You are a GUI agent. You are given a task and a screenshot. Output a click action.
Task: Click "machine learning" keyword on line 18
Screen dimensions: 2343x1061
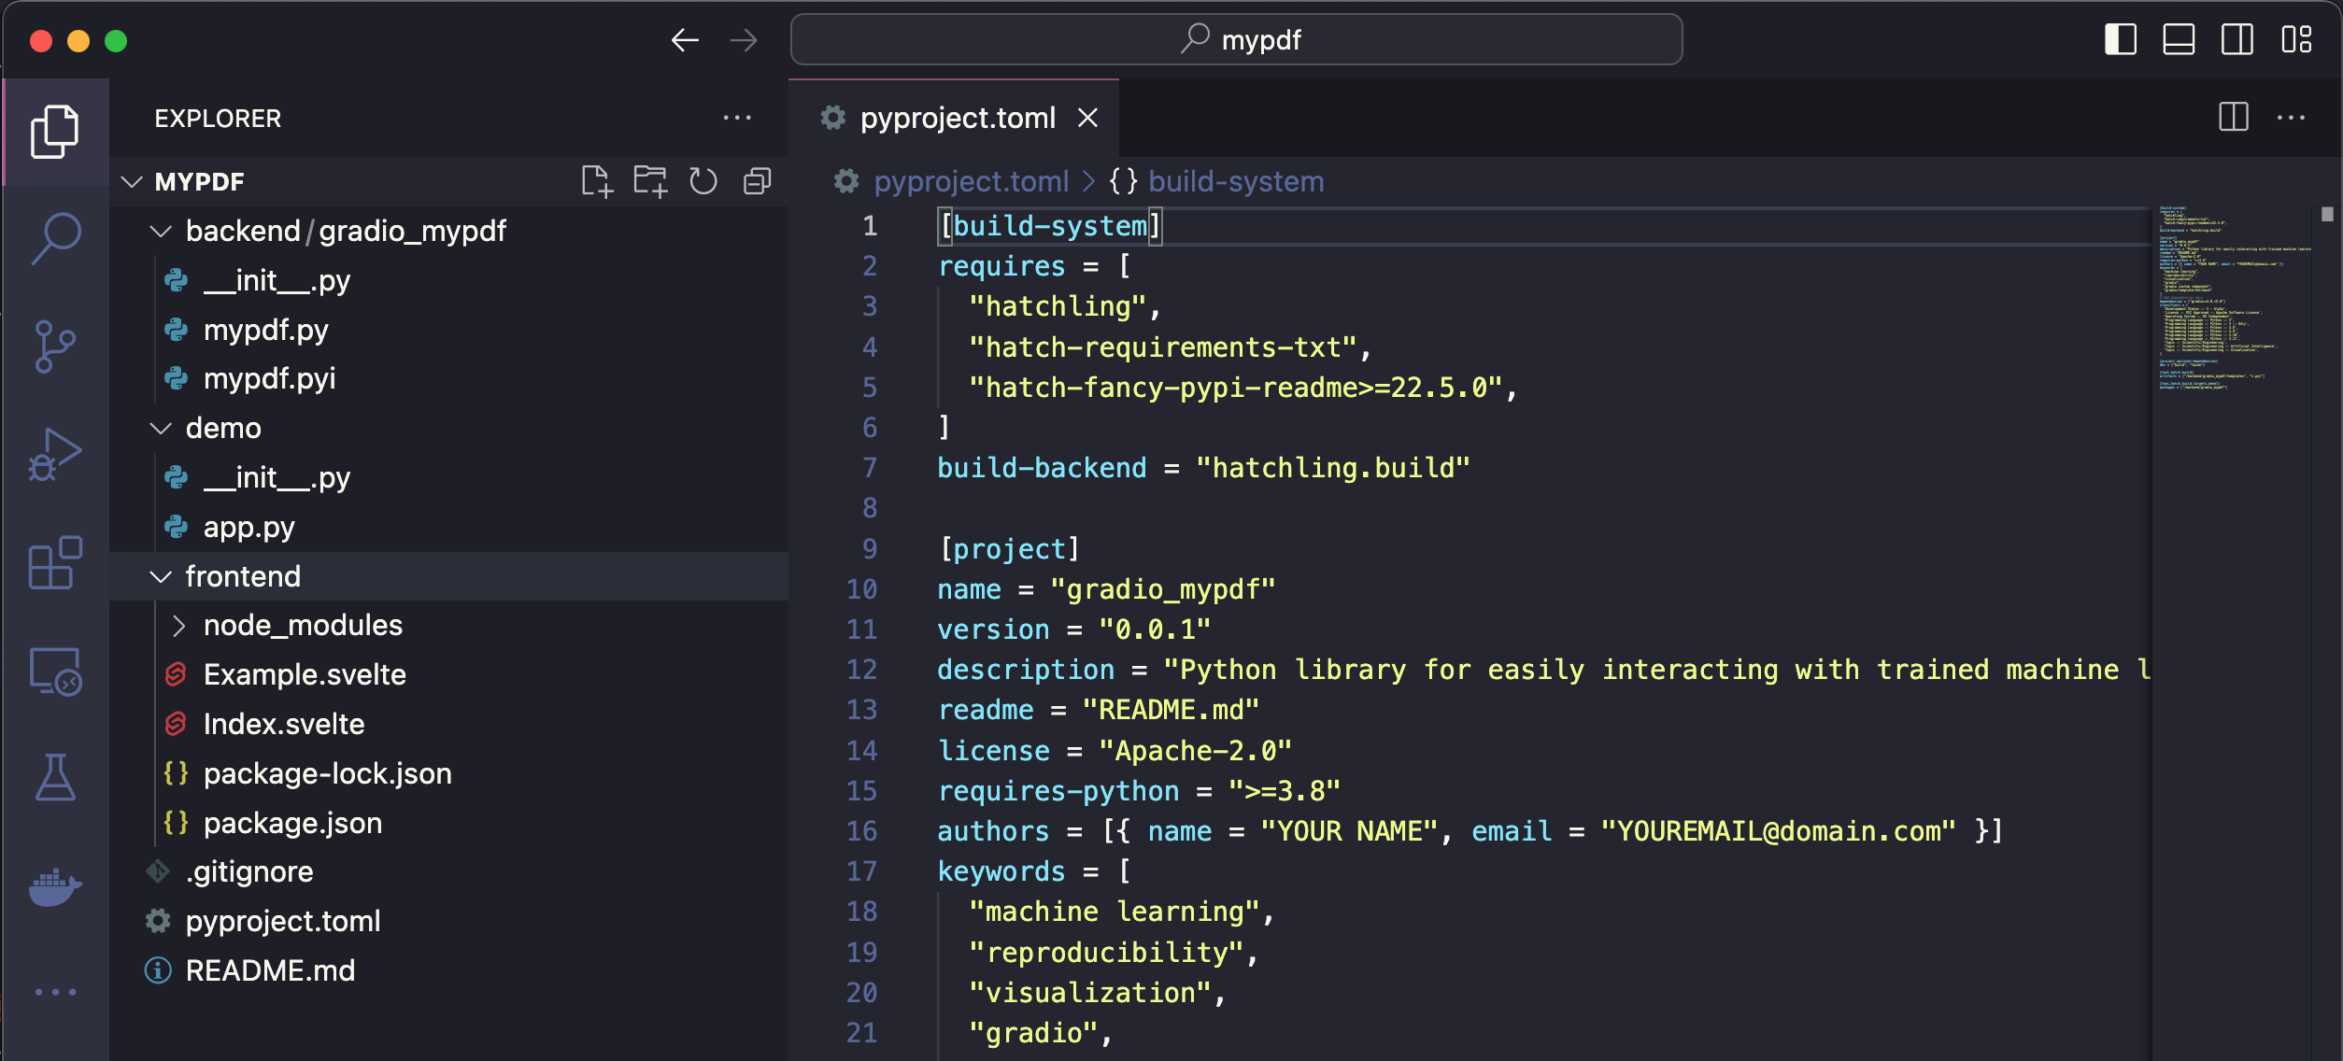click(1114, 912)
